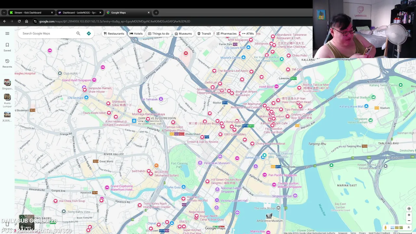Click the Grand Hyatt Singapore hotel pin
Image resolution: width=416 pixels, height=234 pixels.
(94, 80)
